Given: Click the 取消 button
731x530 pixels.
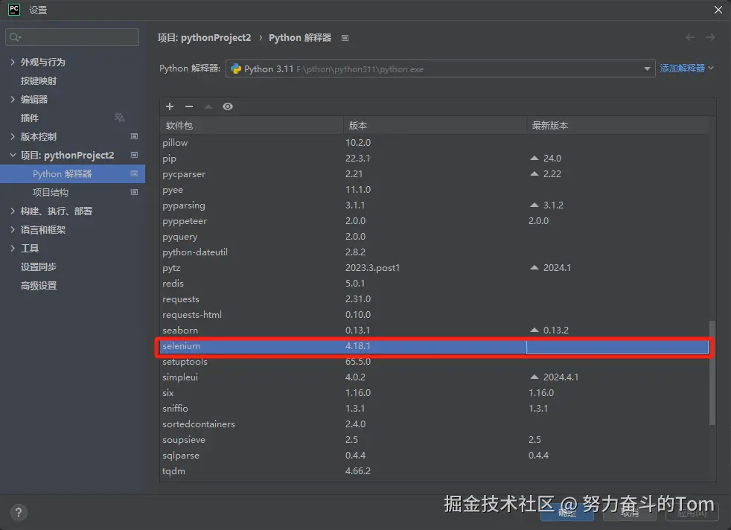Looking at the screenshot, I should click(630, 513).
